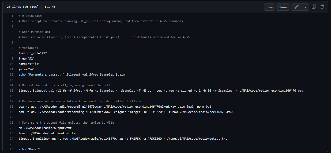Click line number 21 in the gutter
The height and width of the screenshot is (153, 331).
pos(12,123)
